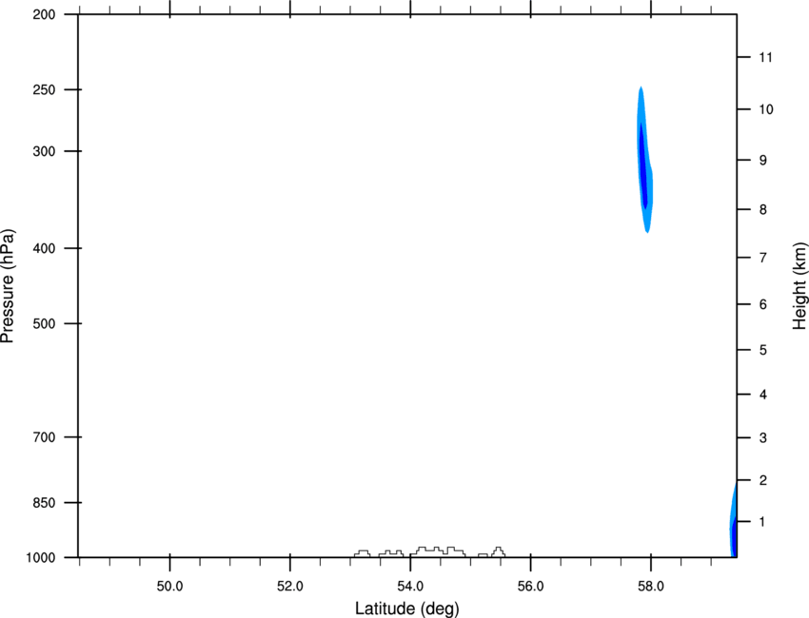Click the 9 km height label
Image resolution: width=809 pixels, height=618 pixels.
click(x=763, y=161)
